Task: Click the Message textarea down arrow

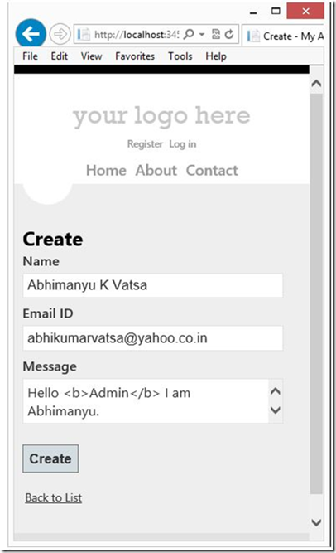Action: tap(275, 410)
